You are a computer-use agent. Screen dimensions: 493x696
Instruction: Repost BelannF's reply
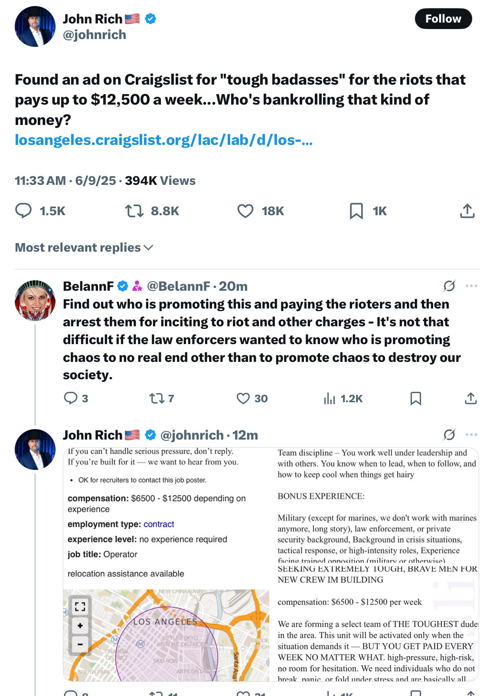click(x=156, y=398)
